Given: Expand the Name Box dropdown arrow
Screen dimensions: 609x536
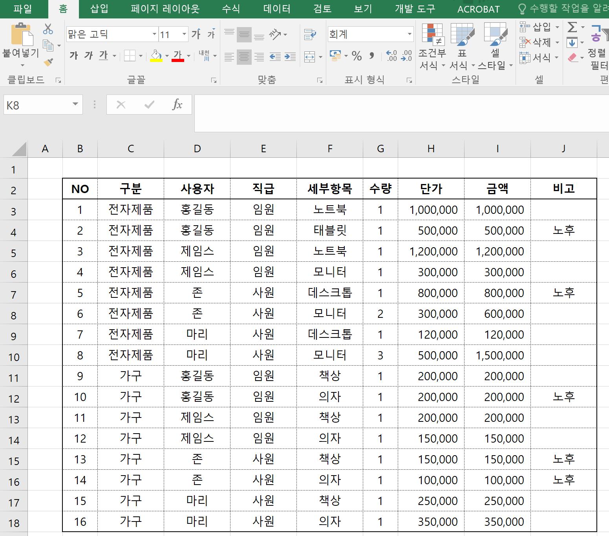Looking at the screenshot, I should [75, 104].
